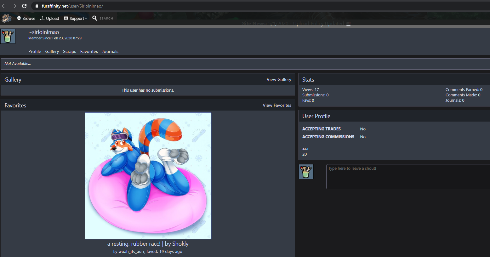Screen dimensions: 490x257
Task: Click the AGE value 20
Action: point(305,154)
